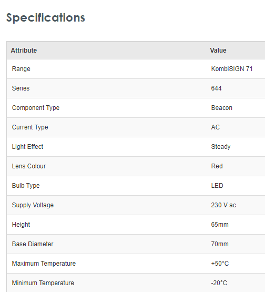Click the 65mm height value
This screenshot has width=265, height=292.
point(220,225)
